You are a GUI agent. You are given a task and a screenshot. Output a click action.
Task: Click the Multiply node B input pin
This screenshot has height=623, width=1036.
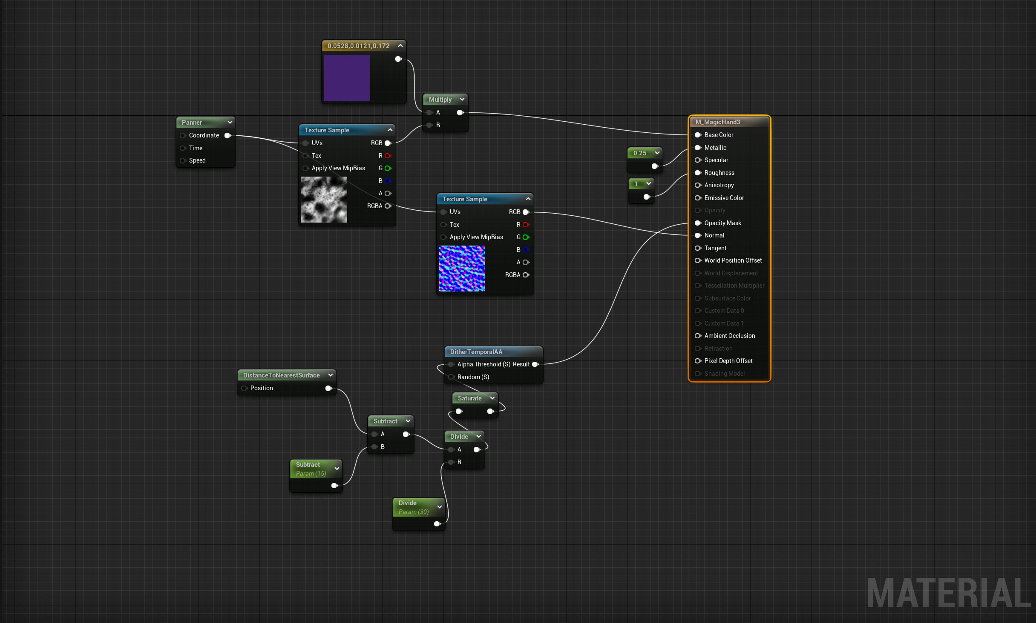pyautogui.click(x=430, y=125)
